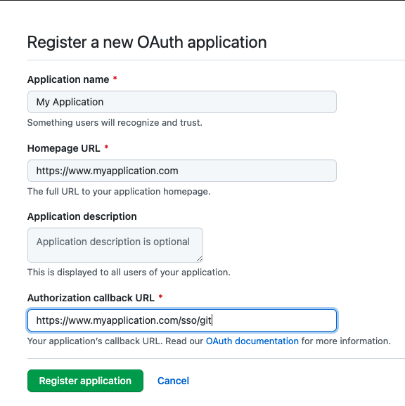Select the Application description textarea
405x406 pixels.
click(115, 245)
